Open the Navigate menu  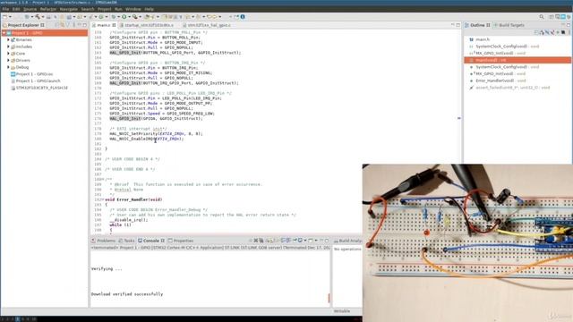coord(68,9)
